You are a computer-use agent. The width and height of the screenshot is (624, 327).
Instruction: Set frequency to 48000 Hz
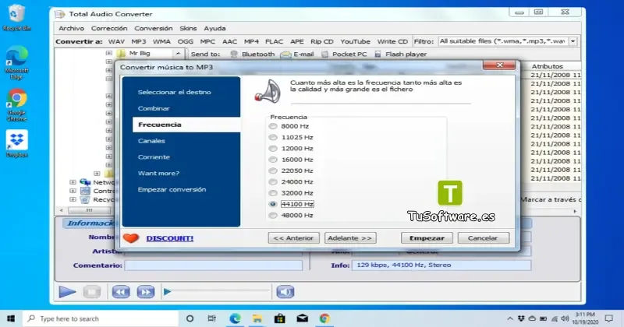[272, 216]
